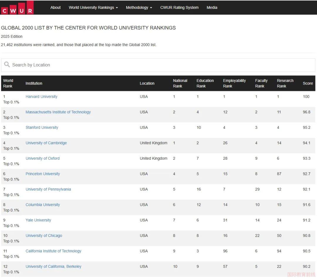Click Yale's employability rank 31
Viewport: 317px width, 278px height.
coord(225,220)
